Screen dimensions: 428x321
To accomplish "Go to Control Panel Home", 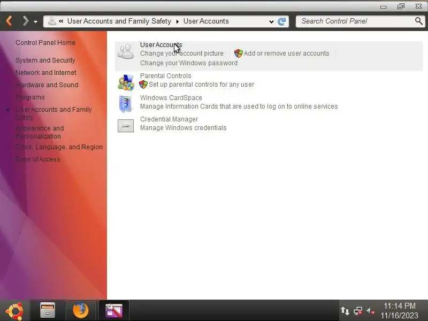I will (45, 43).
